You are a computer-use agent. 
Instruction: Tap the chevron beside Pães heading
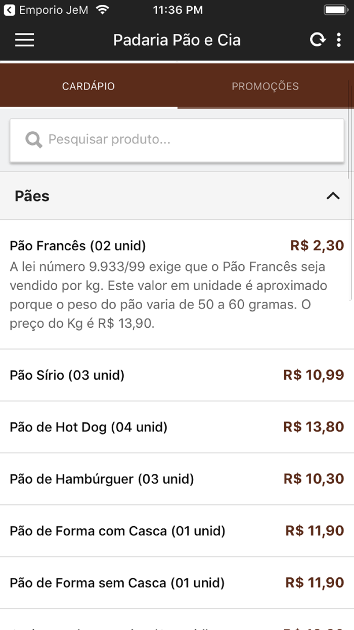332,195
